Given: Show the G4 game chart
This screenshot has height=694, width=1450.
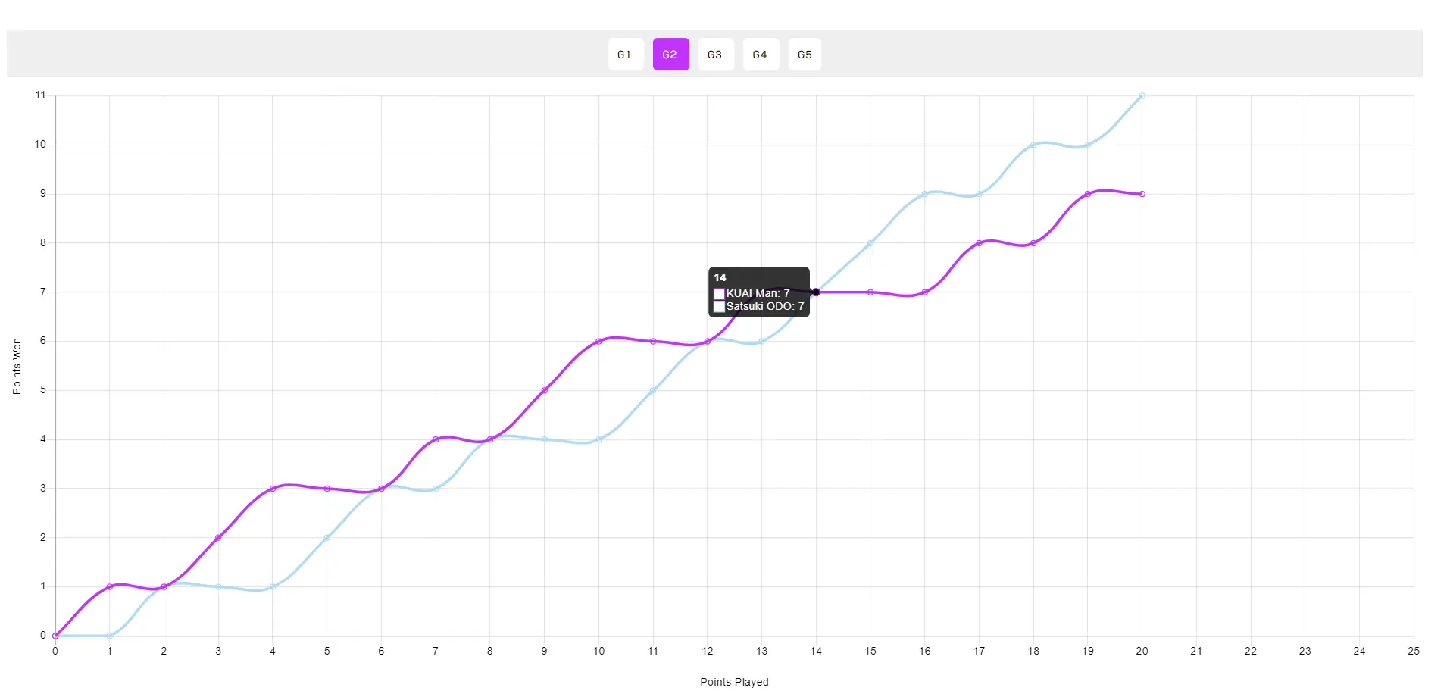Looking at the screenshot, I should click(760, 55).
